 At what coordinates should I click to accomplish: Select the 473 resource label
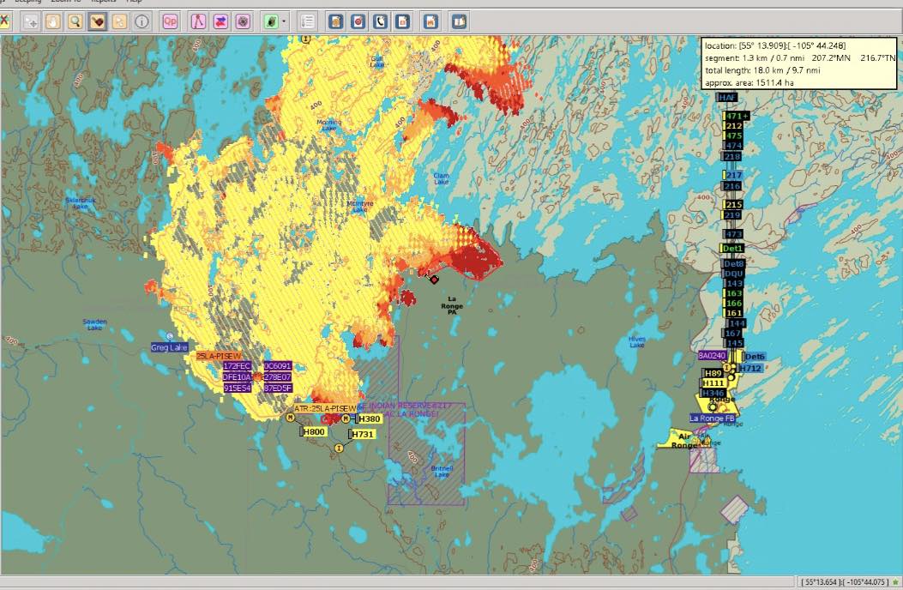coord(734,234)
